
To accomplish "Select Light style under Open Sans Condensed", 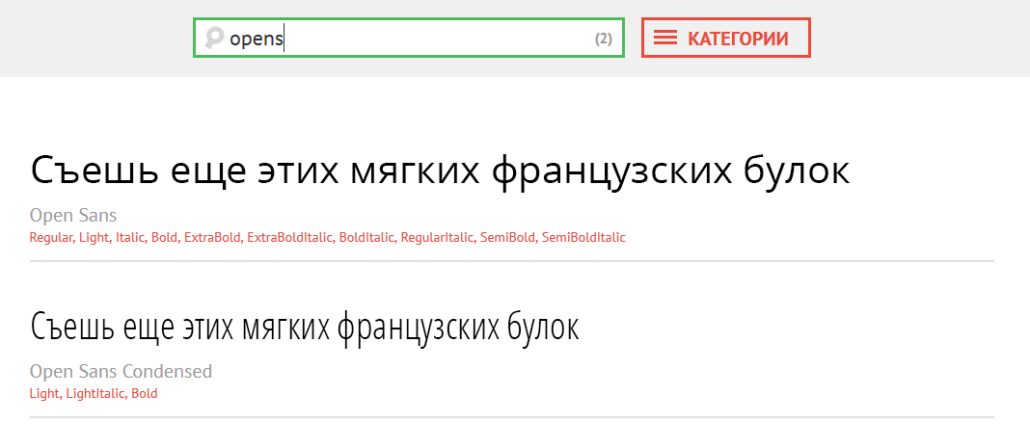I will coord(45,393).
